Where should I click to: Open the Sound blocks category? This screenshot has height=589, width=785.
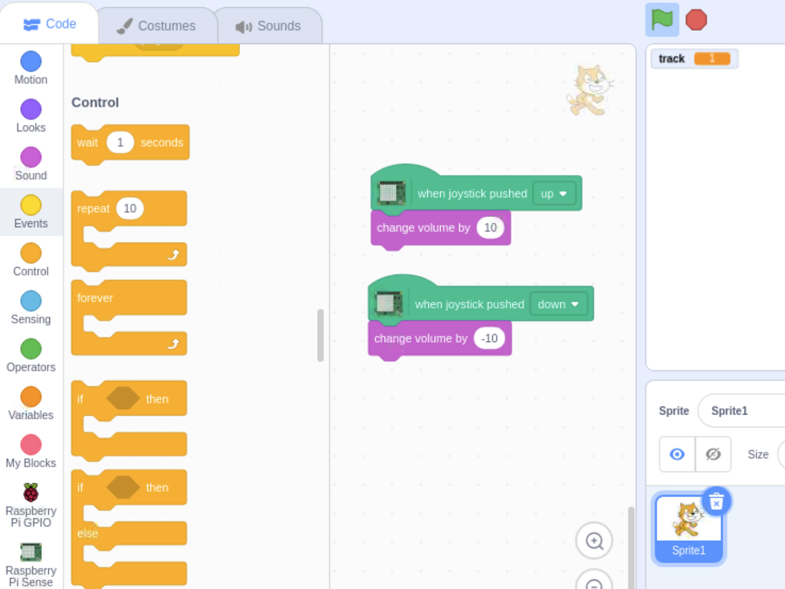tap(31, 164)
